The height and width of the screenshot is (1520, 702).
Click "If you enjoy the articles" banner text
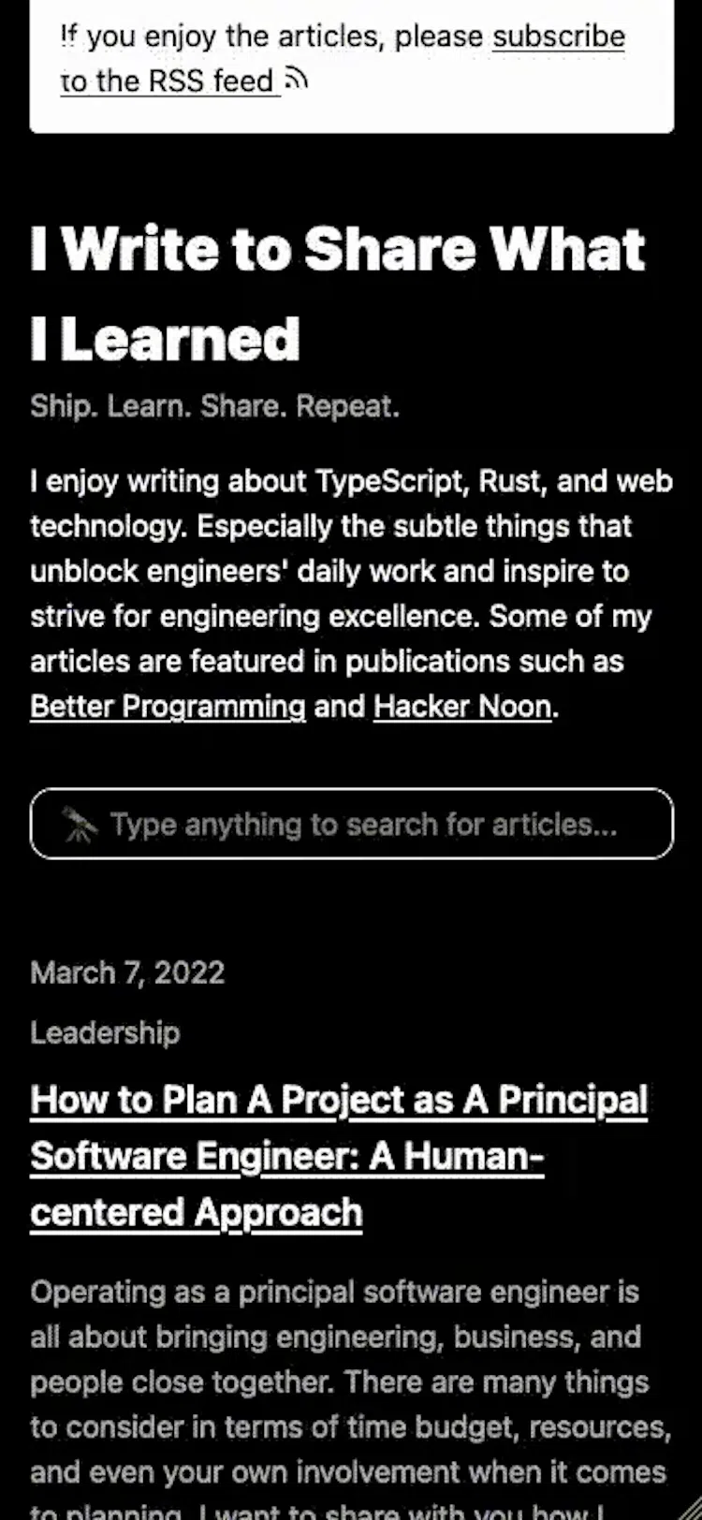pos(271,37)
